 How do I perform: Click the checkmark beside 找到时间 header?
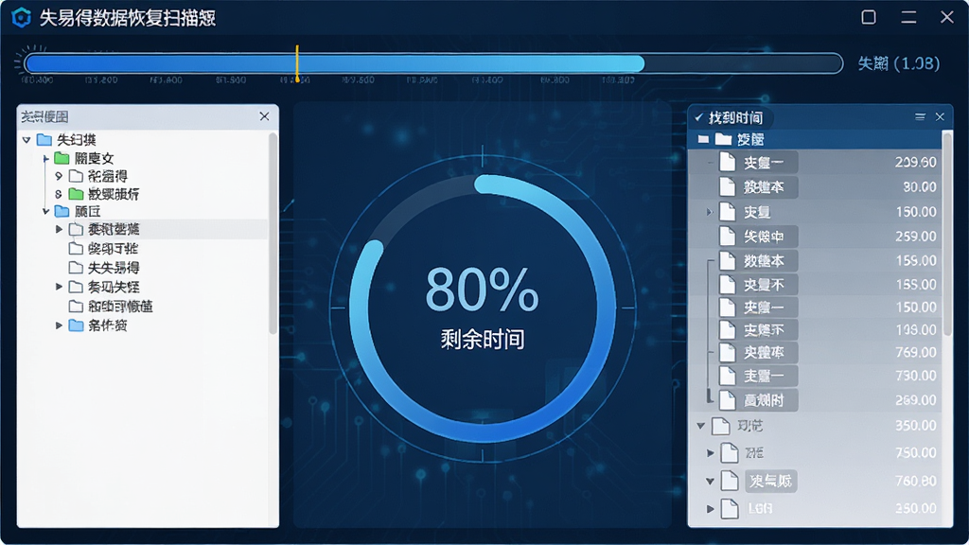coord(699,116)
